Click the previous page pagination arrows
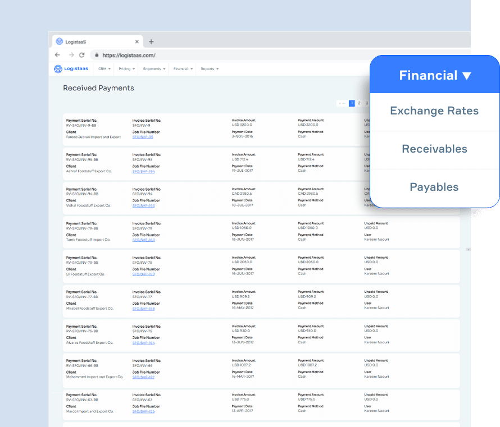 coord(342,103)
